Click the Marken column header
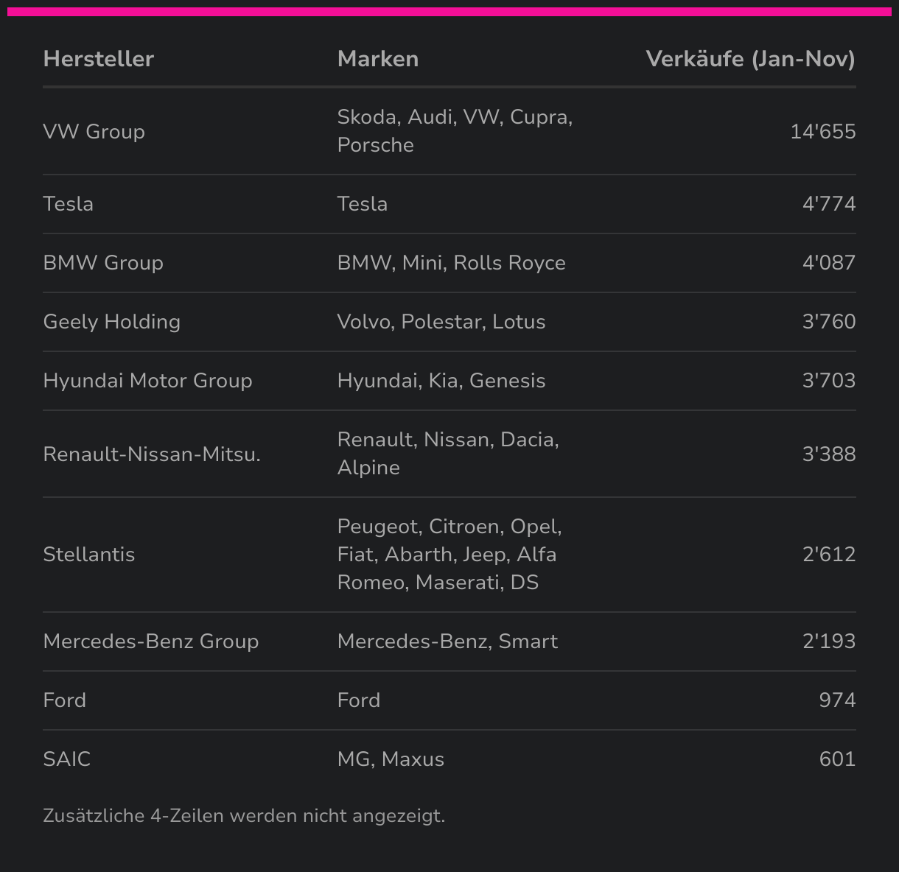Image resolution: width=899 pixels, height=872 pixels. tap(378, 59)
